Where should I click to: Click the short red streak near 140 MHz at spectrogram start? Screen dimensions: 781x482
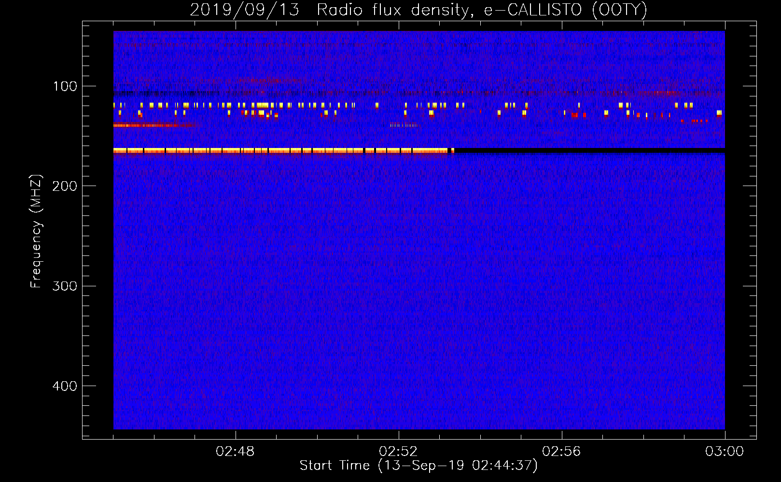click(x=157, y=125)
